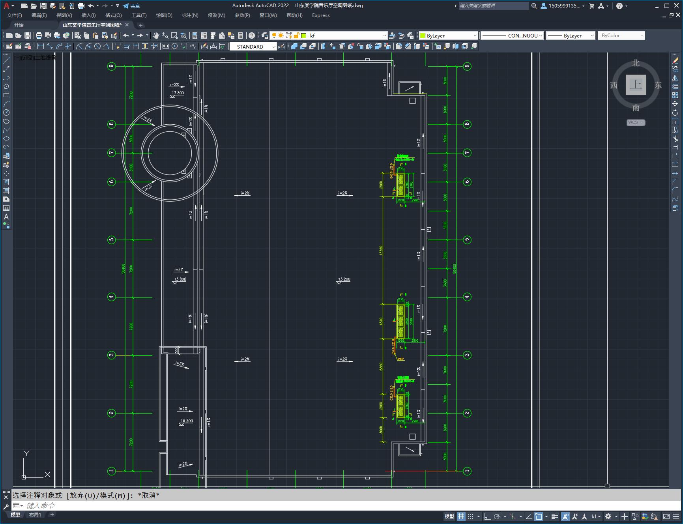Open the STANDARD dimension style dropdown
The width and height of the screenshot is (683, 524).
coord(253,46)
